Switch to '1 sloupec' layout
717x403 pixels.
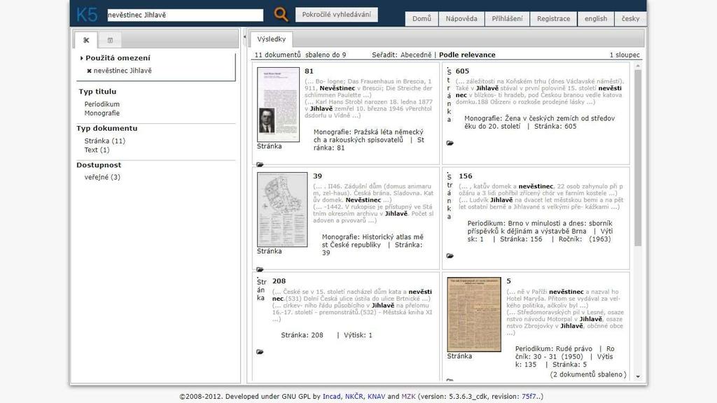coord(625,55)
